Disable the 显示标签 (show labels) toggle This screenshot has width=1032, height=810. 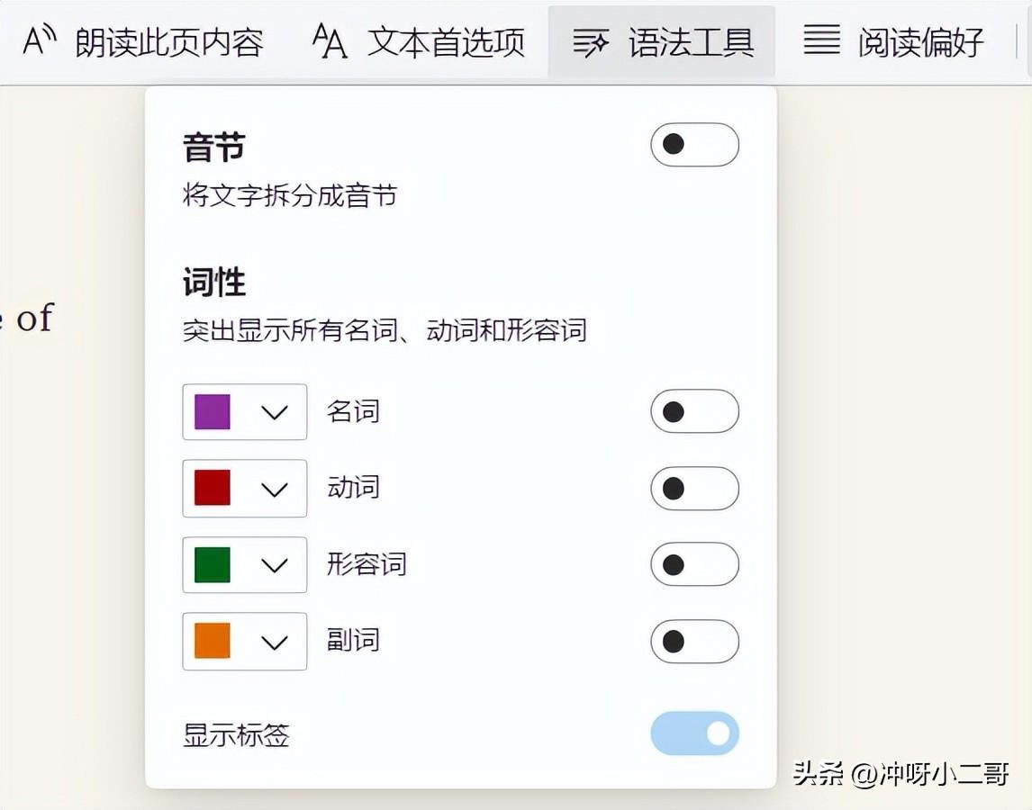pos(694,733)
